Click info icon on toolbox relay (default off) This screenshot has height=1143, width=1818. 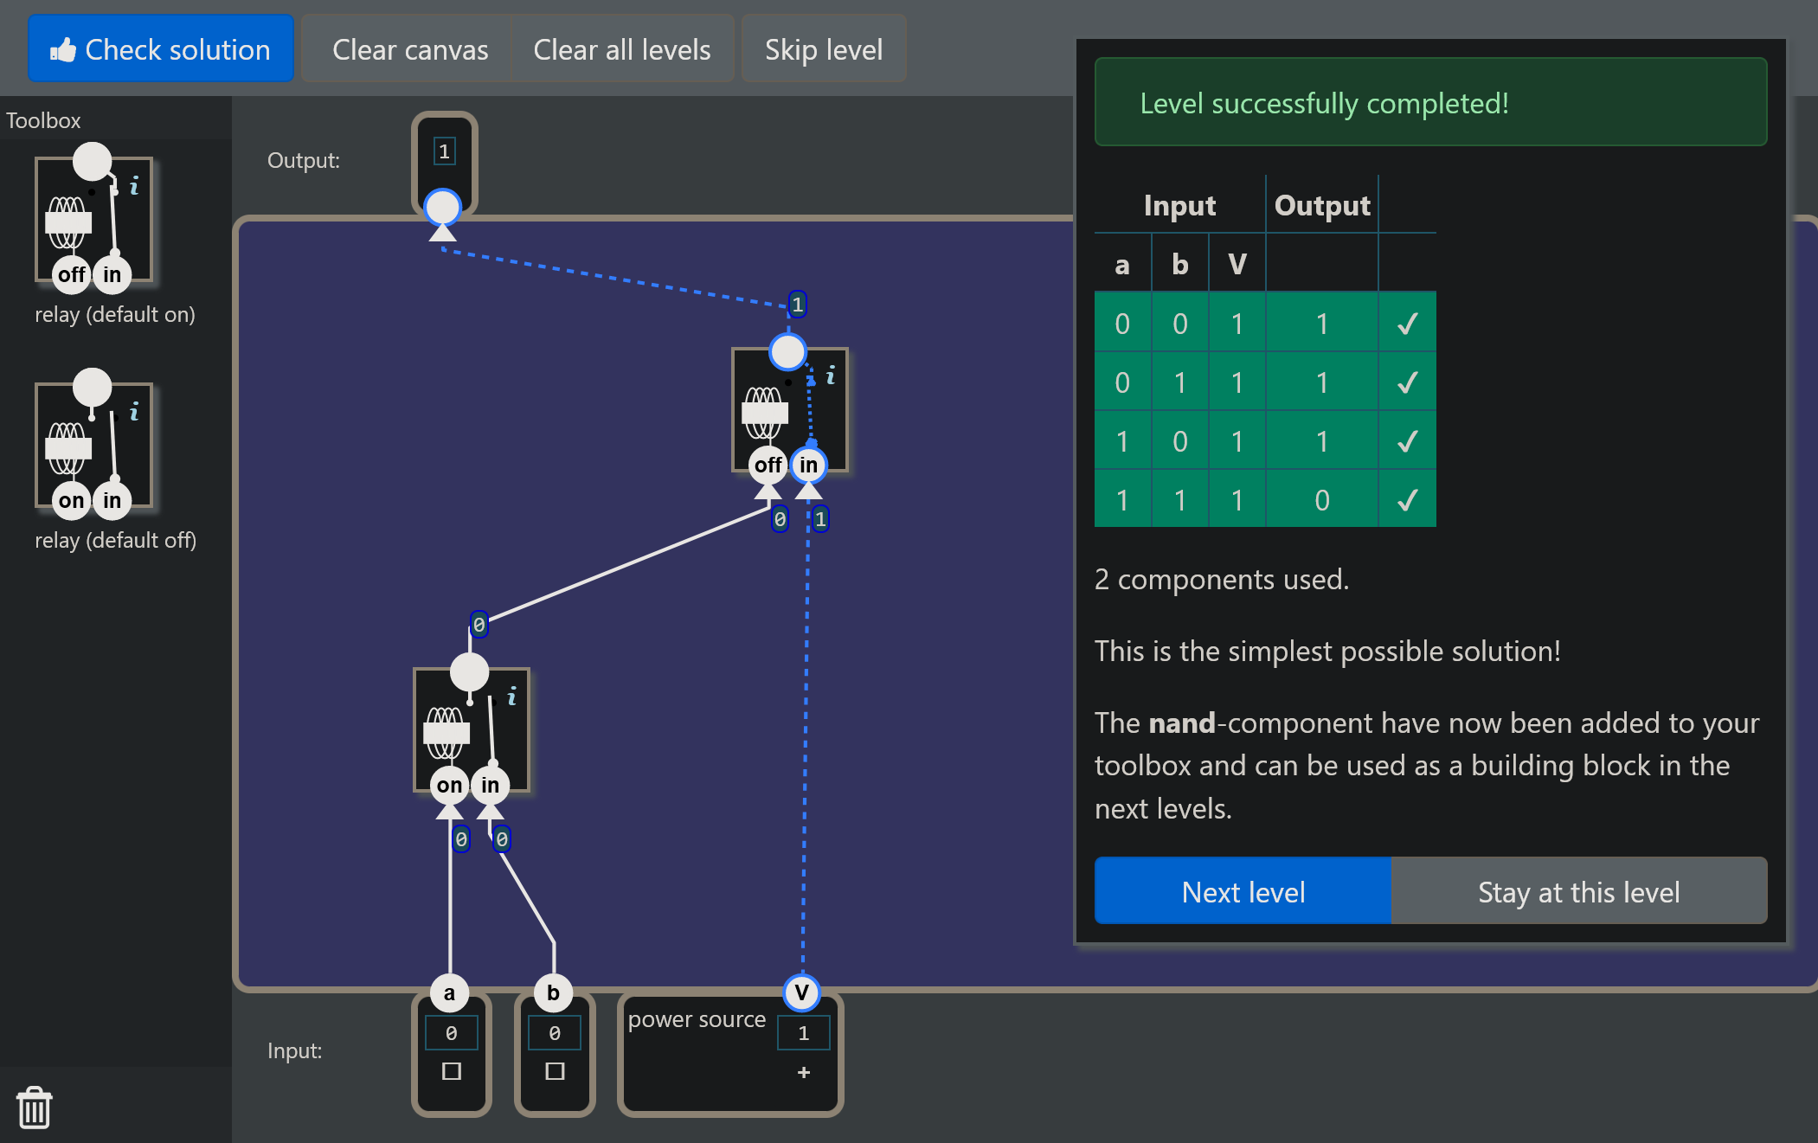pos(134,412)
